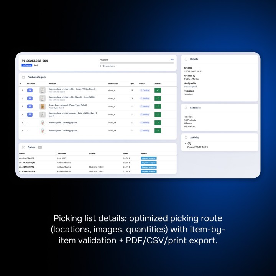Click the In Progress status badge
Viewport: 276px width, 276px height.
27,65
